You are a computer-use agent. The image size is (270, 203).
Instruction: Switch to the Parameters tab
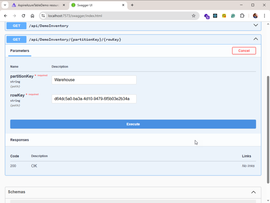coord(20,51)
